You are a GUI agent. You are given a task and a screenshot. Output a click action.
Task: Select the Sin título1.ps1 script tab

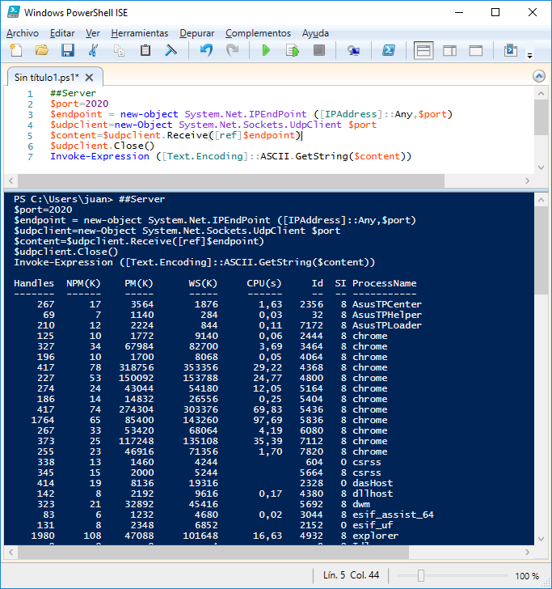click(47, 78)
